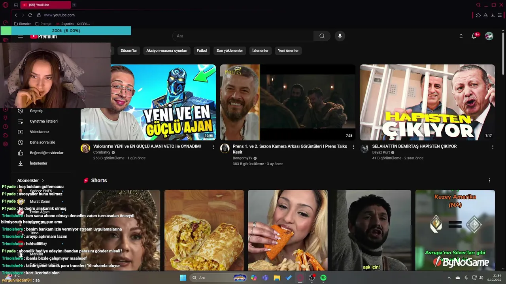The width and height of the screenshot is (506, 284).
Task: Open a new browser tab with plus
Action: point(74,5)
